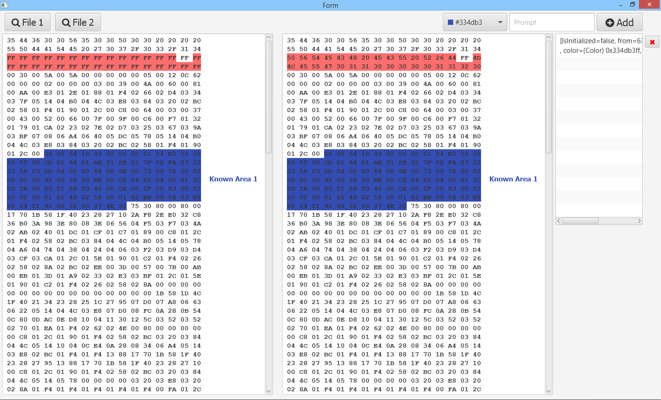661x400 pixels.
Task: Click area list horizontal scroll left arrow
Action: pyautogui.click(x=559, y=221)
